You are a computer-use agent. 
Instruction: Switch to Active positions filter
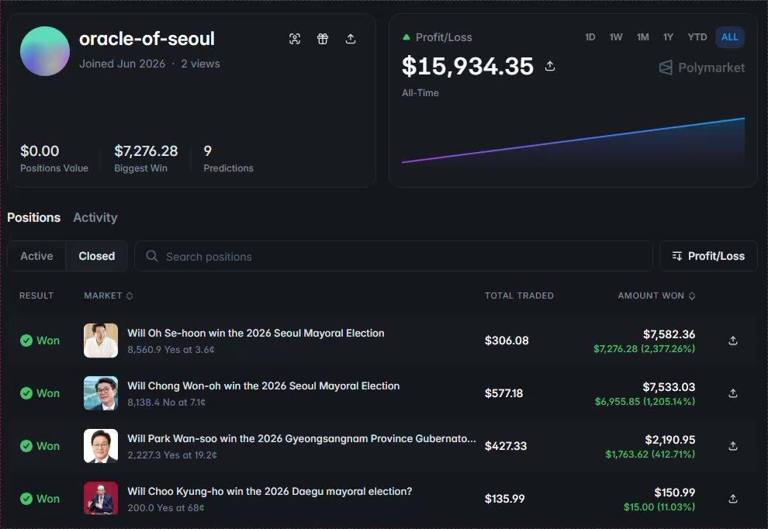tap(36, 256)
